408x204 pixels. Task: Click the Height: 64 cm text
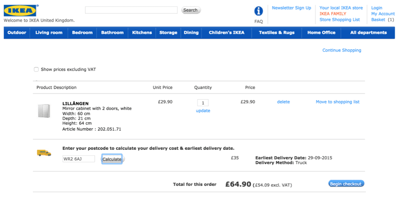click(x=77, y=123)
